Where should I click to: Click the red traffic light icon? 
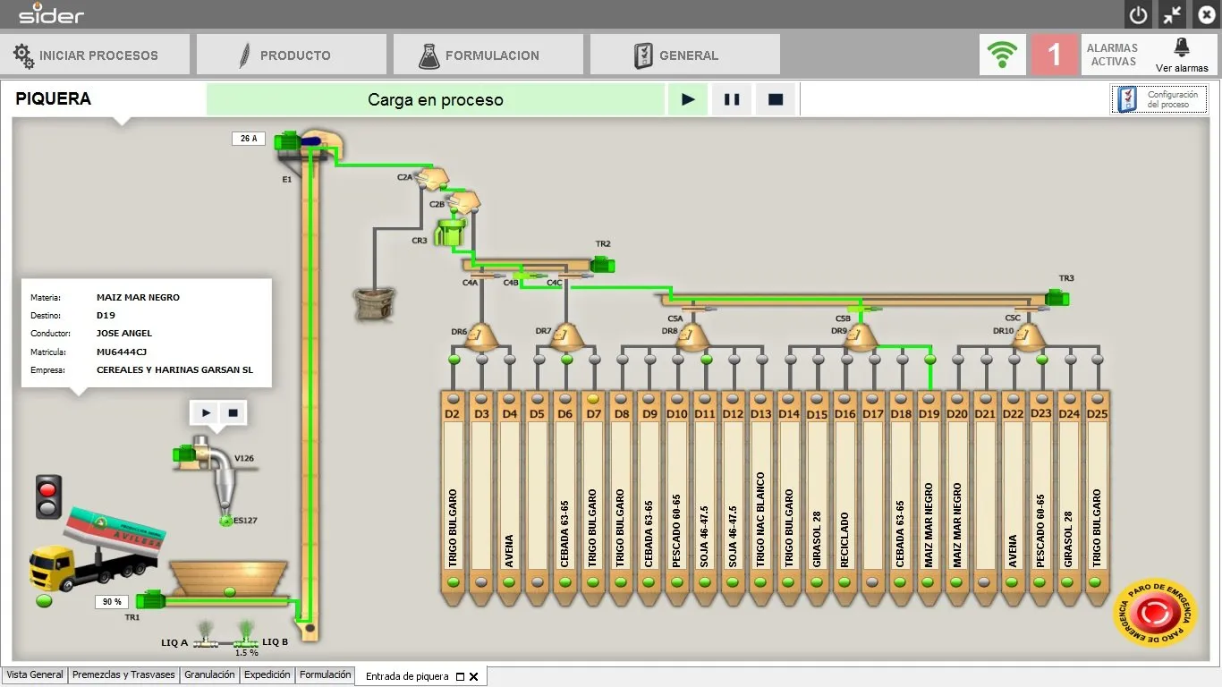[48, 496]
